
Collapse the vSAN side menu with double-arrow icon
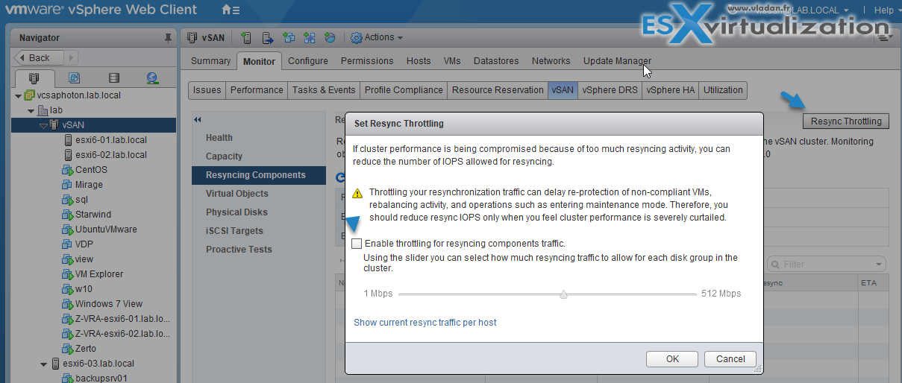197,119
